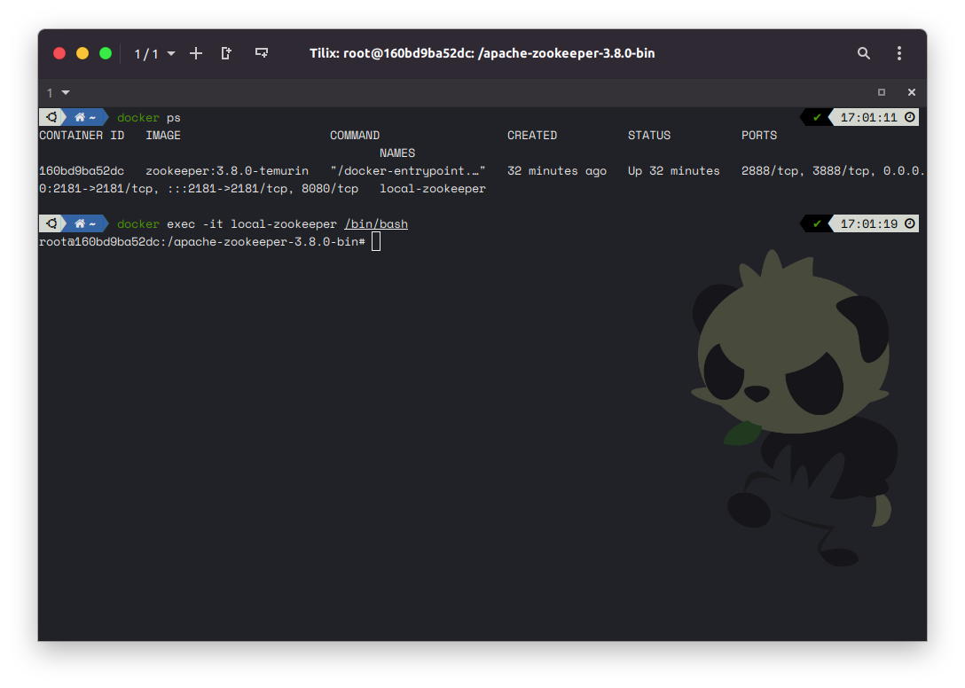The height and width of the screenshot is (688, 965).
Task: Expand the 1 / 1 session switcher dropdown
Action: [x=154, y=54]
